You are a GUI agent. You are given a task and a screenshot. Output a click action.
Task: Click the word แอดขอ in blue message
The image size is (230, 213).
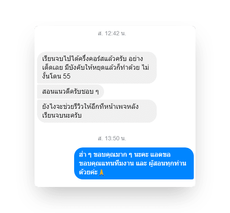coord(160,155)
